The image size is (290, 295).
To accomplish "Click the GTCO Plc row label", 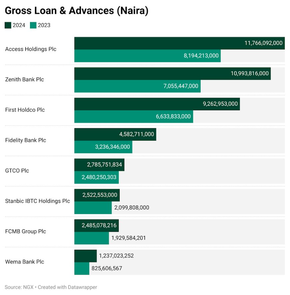I will (17, 171).
